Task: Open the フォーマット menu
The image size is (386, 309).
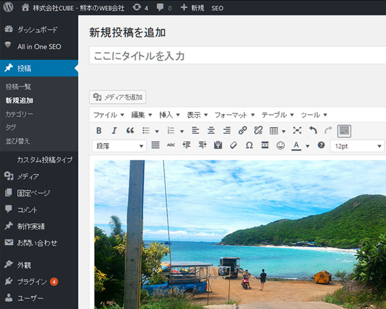Action: [234, 115]
